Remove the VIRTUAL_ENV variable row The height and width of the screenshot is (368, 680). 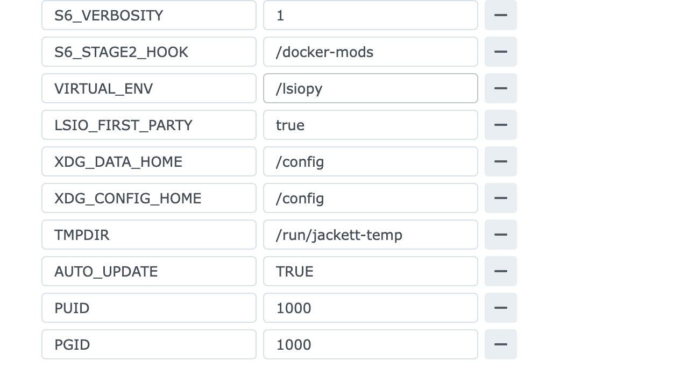click(500, 88)
